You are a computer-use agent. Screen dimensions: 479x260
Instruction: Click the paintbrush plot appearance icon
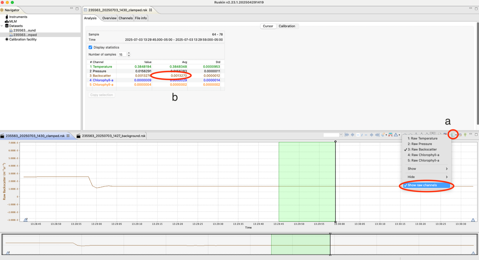coord(383,135)
